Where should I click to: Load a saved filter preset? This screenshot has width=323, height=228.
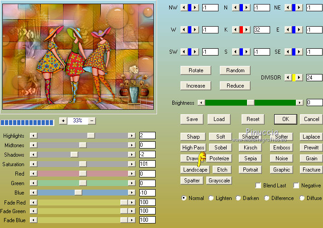(x=219, y=119)
